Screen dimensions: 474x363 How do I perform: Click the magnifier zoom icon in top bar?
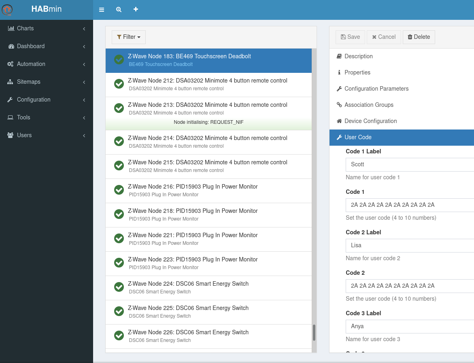(x=119, y=10)
